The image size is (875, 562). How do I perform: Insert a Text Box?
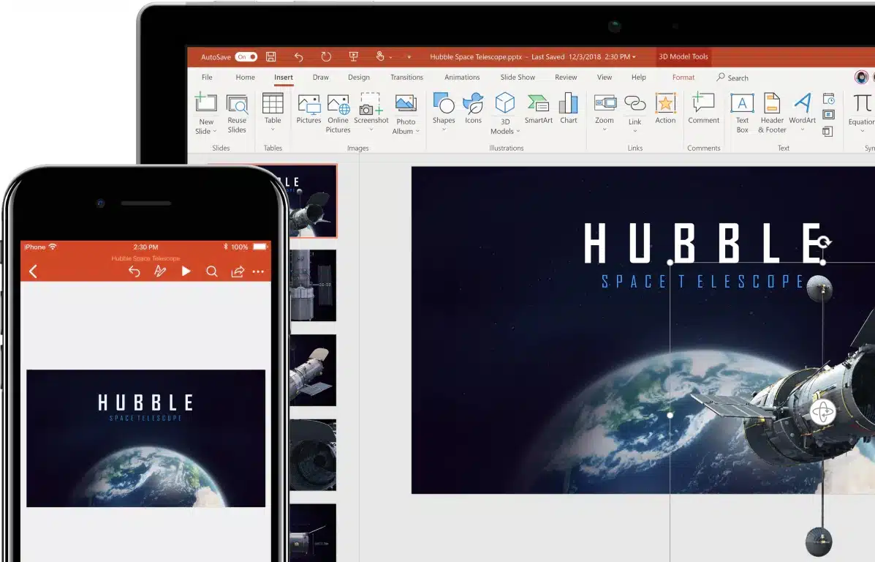(742, 113)
